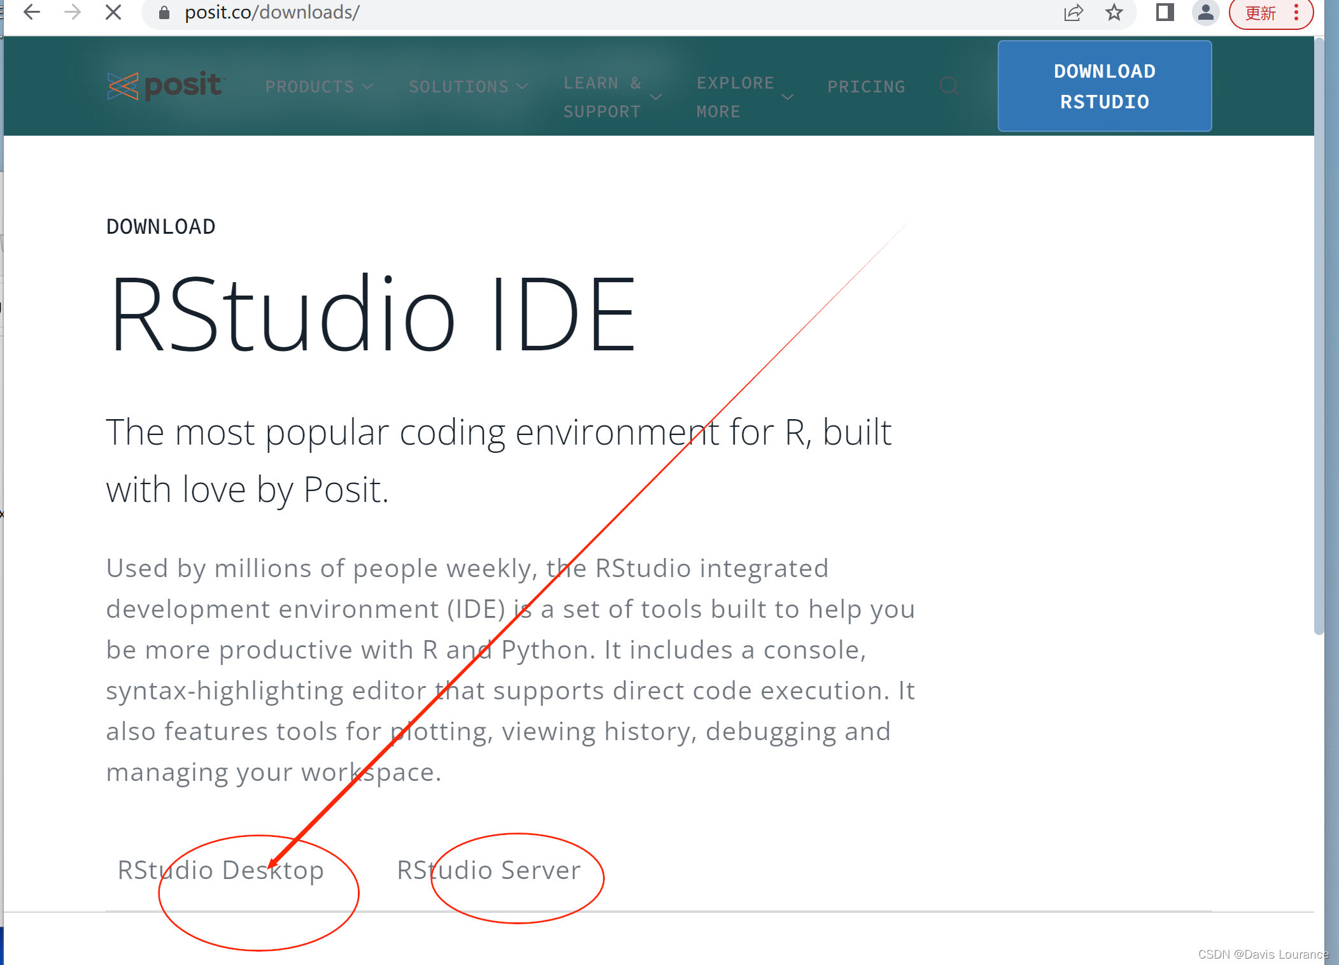Click the DOWNLOAD RSTUDIO button

(1105, 86)
